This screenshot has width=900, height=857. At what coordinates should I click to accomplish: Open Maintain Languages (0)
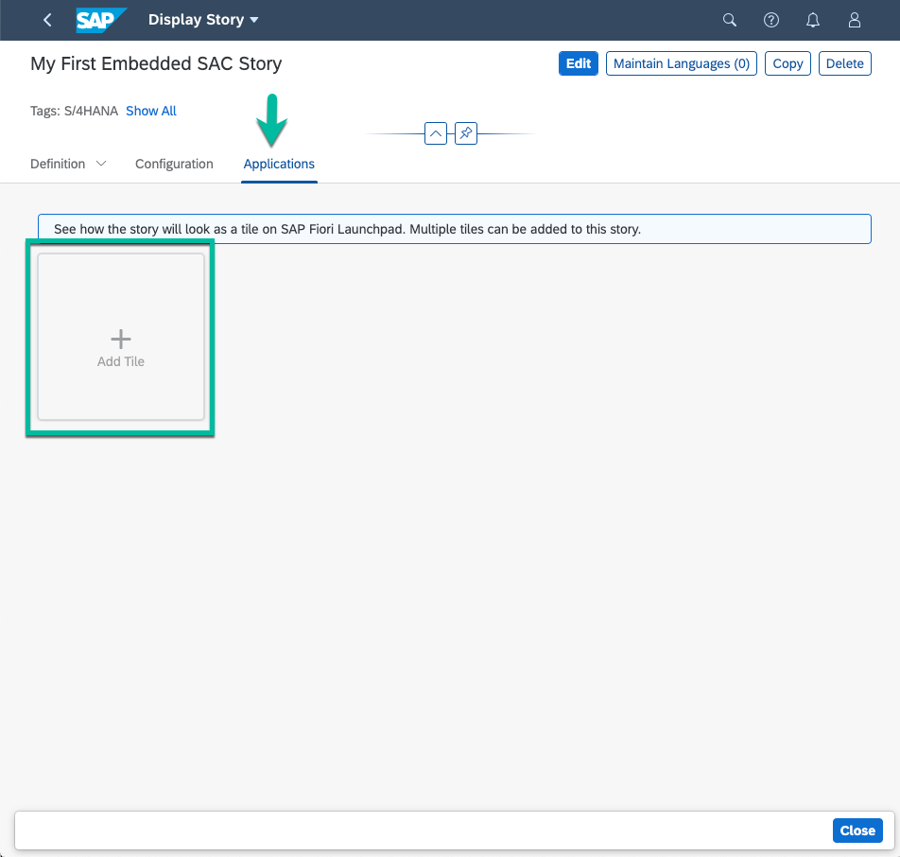(682, 63)
